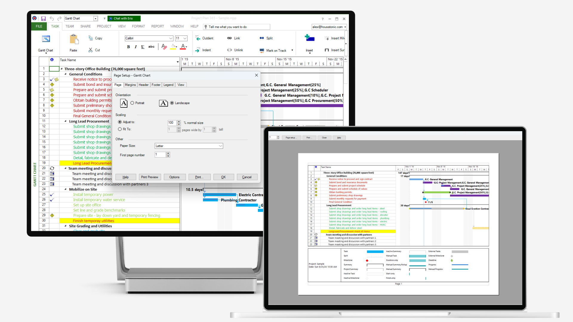Open the Gantt Chart view button in ribbon
Image resolution: width=573 pixels, height=322 pixels.
(x=46, y=43)
